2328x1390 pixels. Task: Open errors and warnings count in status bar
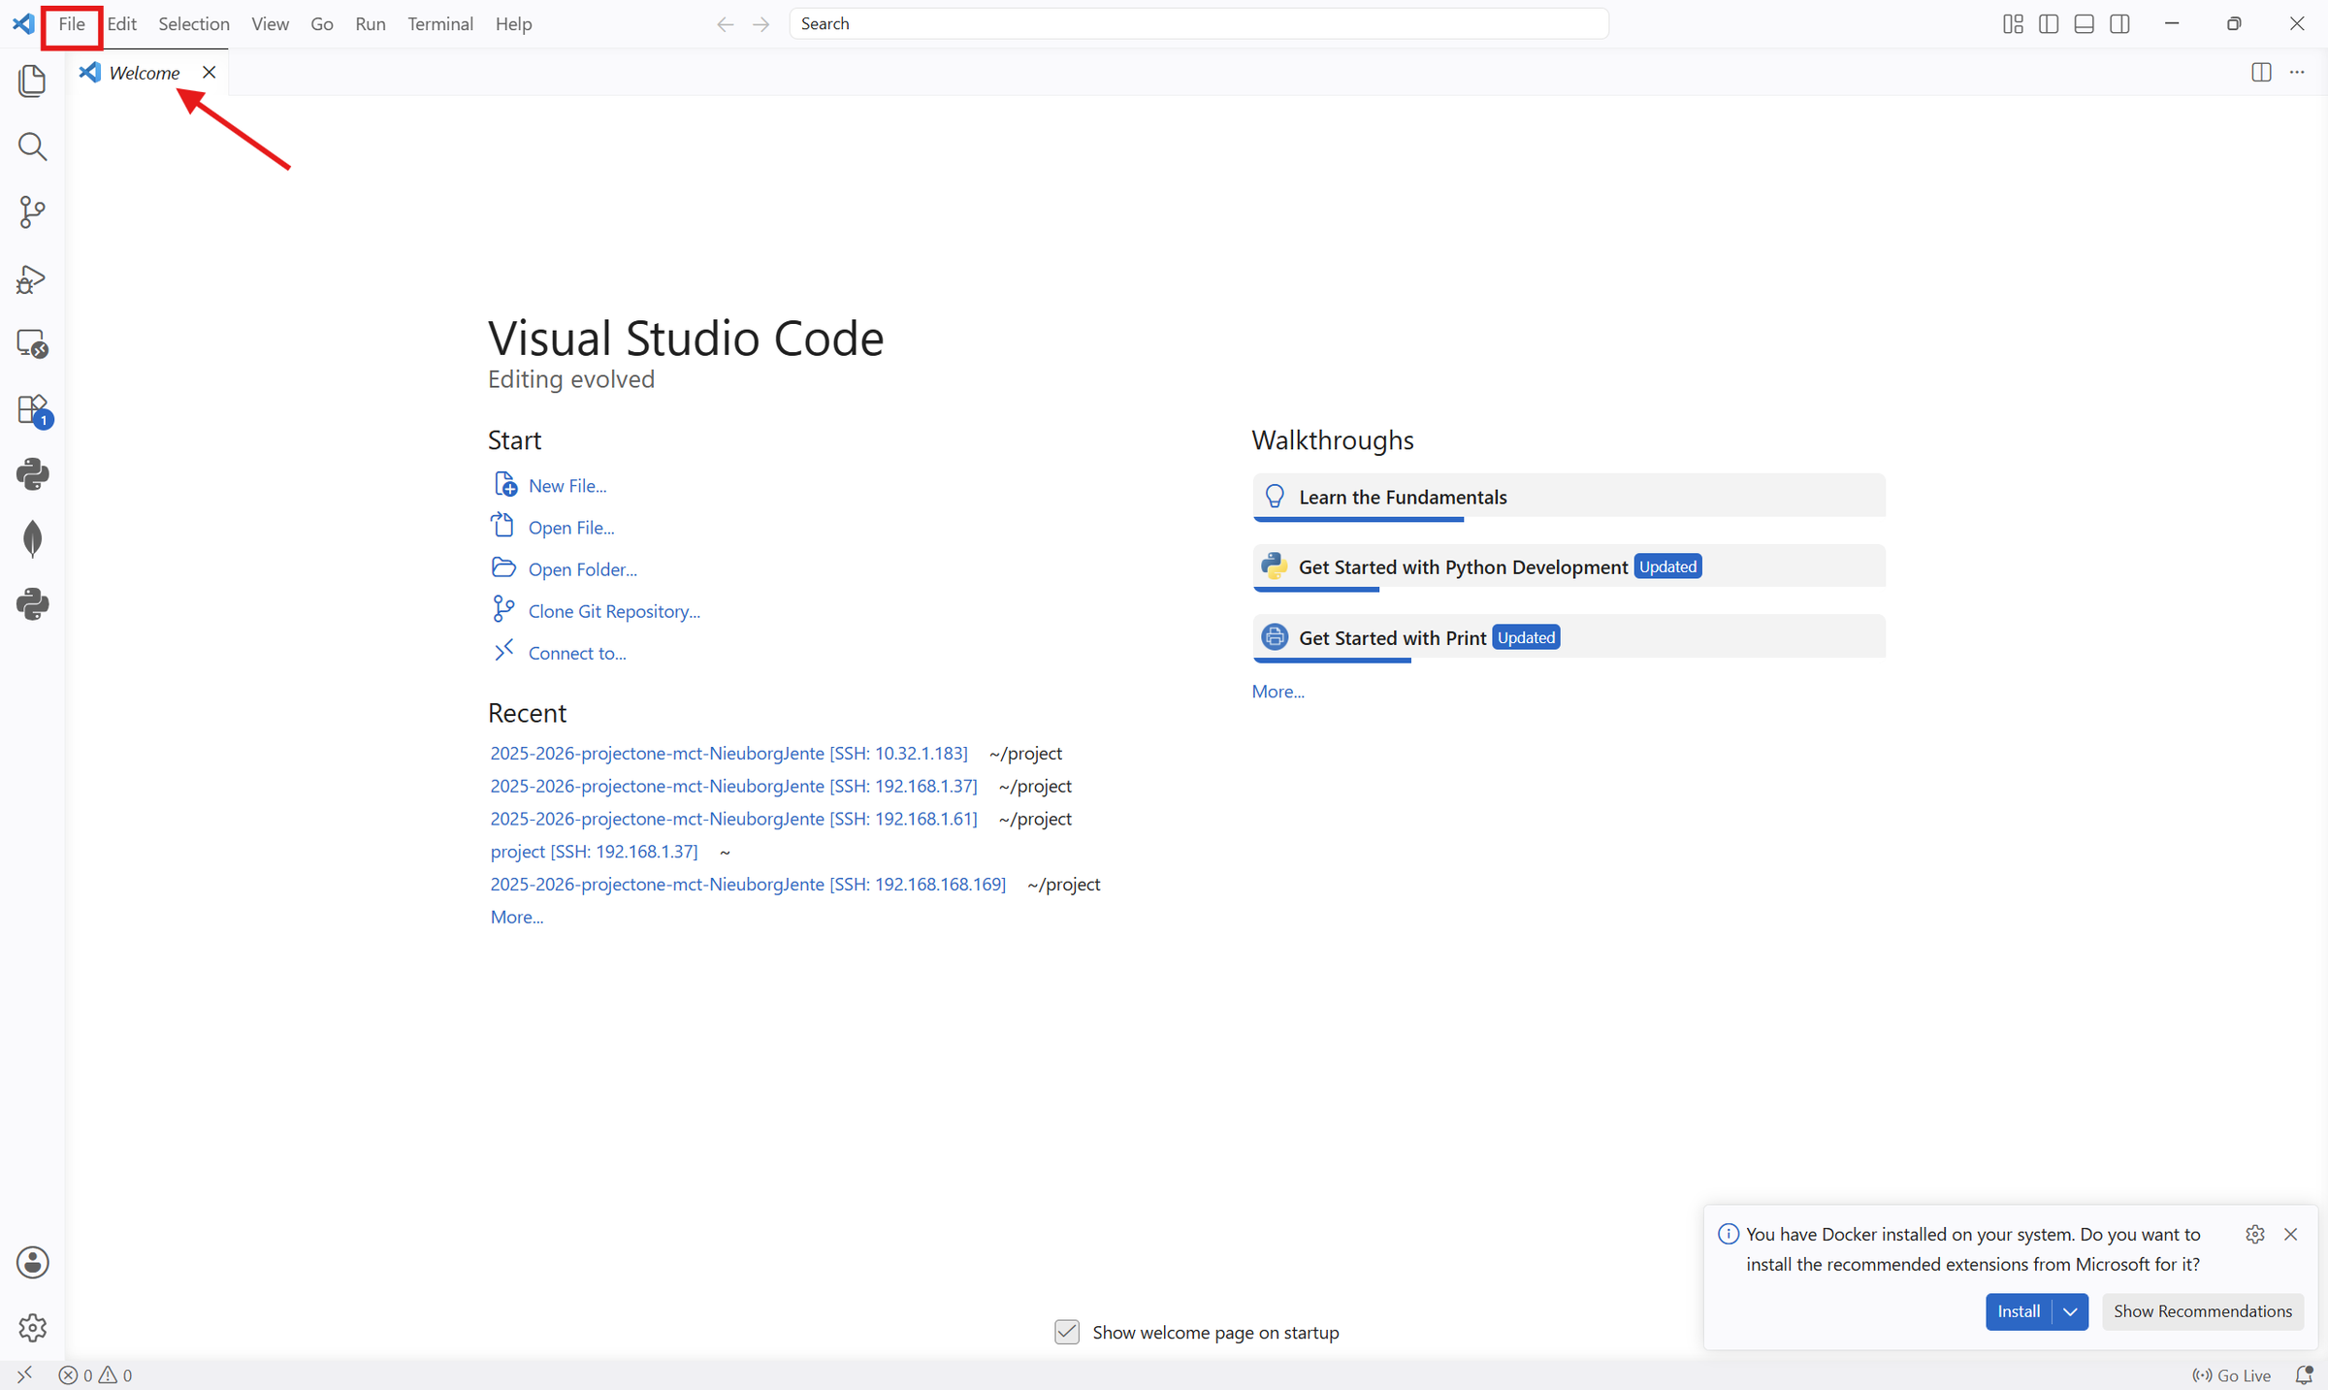point(95,1374)
